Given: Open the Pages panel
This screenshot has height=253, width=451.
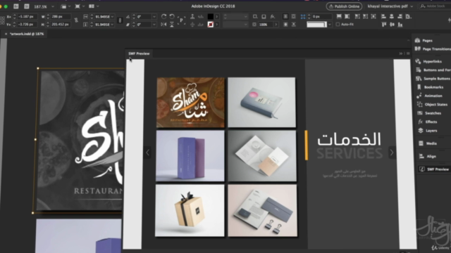Looking at the screenshot, I should 424,41.
